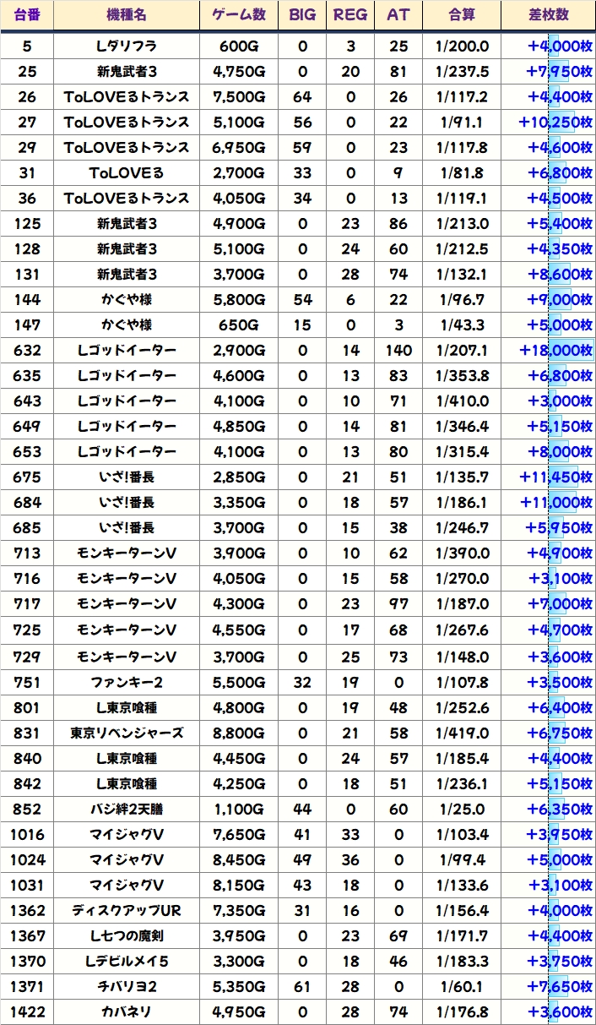This screenshot has width=596, height=1025.
Task: Select the ディスクアップUR machine name
Action: pyautogui.click(x=127, y=910)
